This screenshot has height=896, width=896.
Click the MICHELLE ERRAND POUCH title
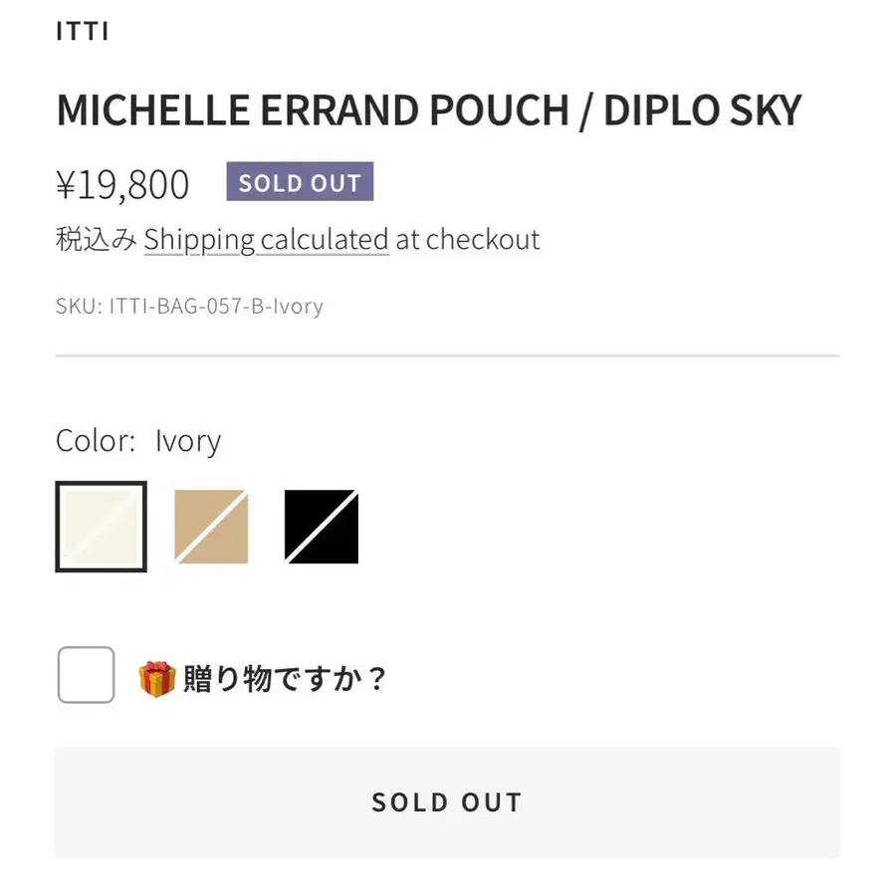(316, 111)
